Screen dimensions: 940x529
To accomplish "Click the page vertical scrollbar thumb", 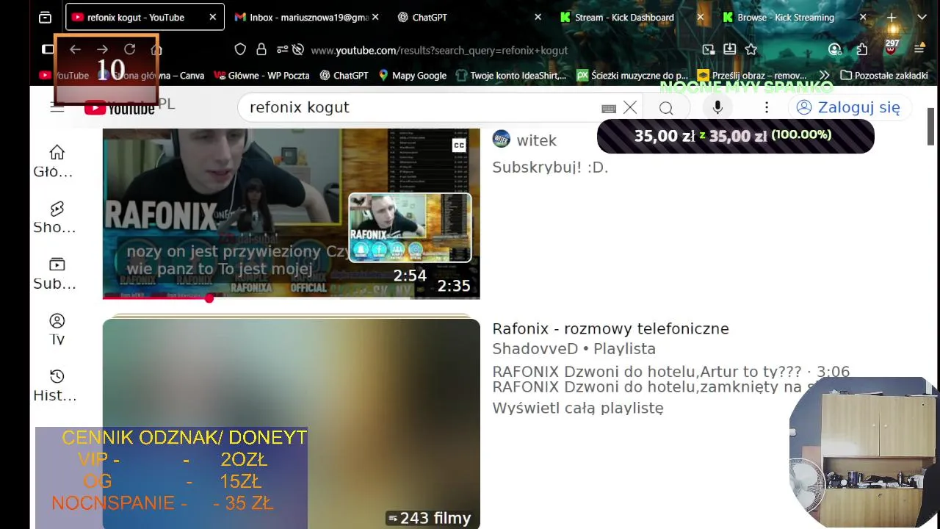I will [931, 126].
